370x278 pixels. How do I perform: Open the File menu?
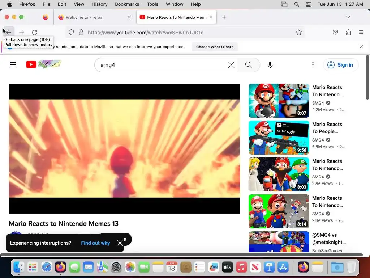(46, 4)
